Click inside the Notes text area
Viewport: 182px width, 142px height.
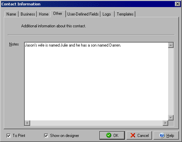pyautogui.click(x=96, y=81)
